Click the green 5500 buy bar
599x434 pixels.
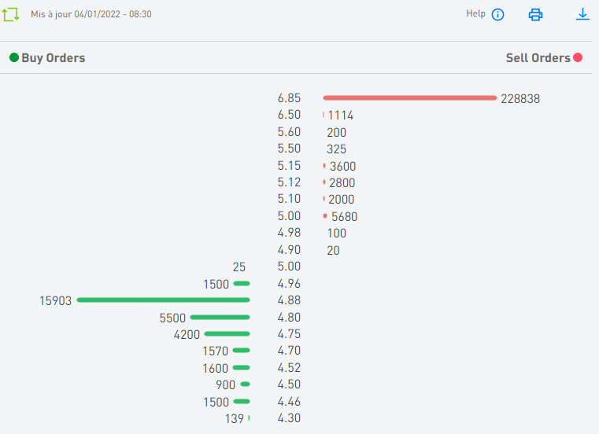pos(220,317)
